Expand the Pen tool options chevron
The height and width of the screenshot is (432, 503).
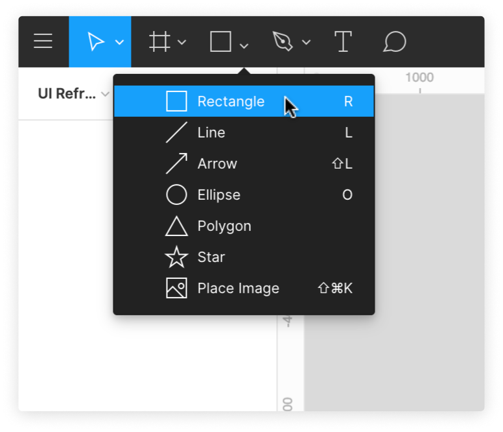click(307, 42)
